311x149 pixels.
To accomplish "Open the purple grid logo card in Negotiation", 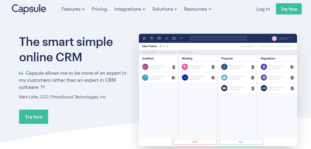I will pos(264,78).
